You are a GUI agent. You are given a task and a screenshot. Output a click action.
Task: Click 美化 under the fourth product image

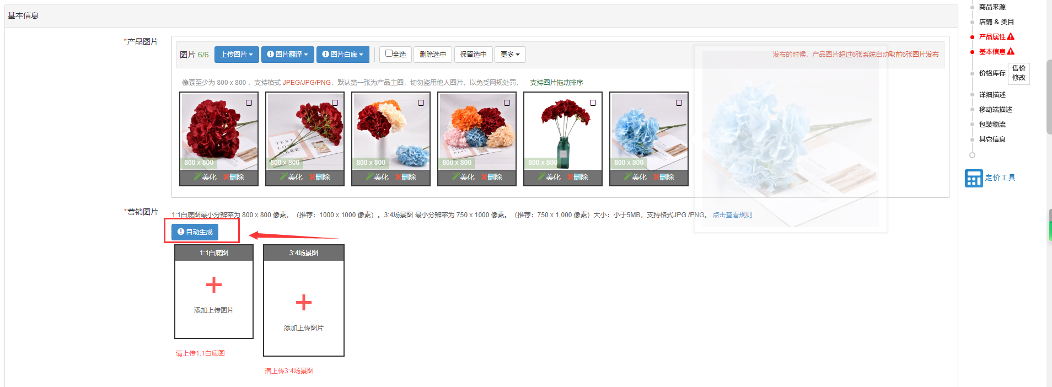pos(463,177)
